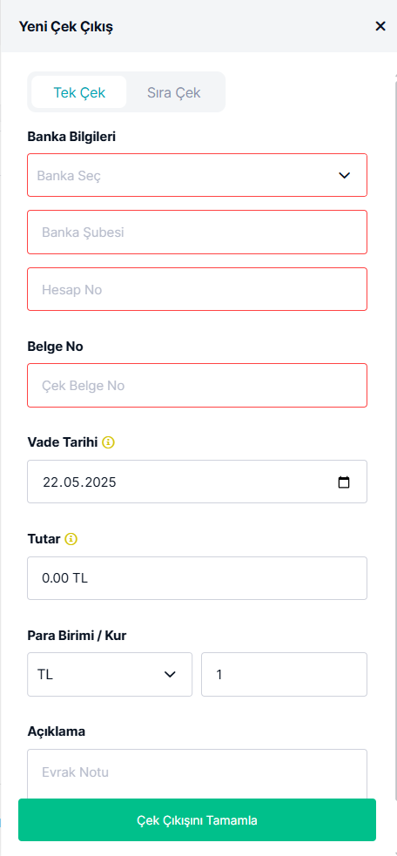Click the chevron arrow of the TL currency selector
Image resolution: width=397 pixels, height=856 pixels.
[x=170, y=674]
